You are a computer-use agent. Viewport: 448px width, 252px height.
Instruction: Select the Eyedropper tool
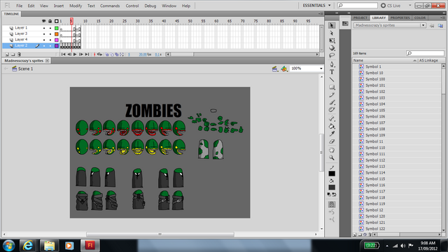[332, 134]
